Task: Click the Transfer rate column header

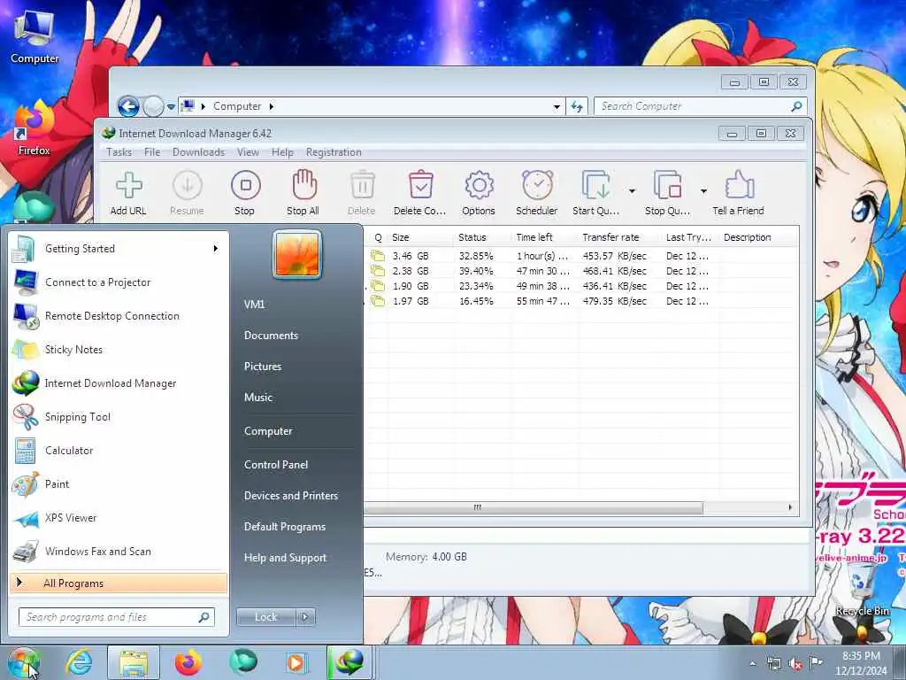Action: (619, 237)
